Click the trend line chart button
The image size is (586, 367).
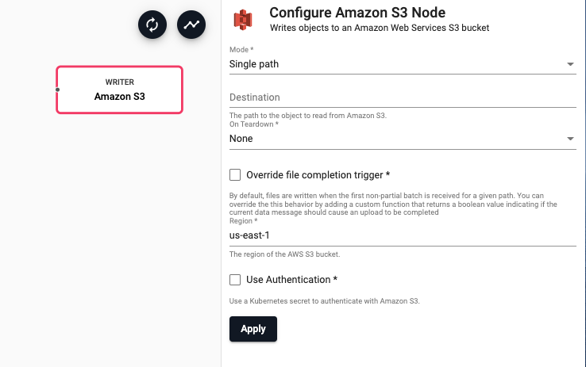click(x=191, y=25)
